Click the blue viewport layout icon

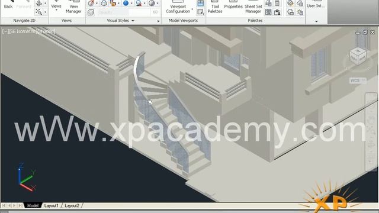200,3
